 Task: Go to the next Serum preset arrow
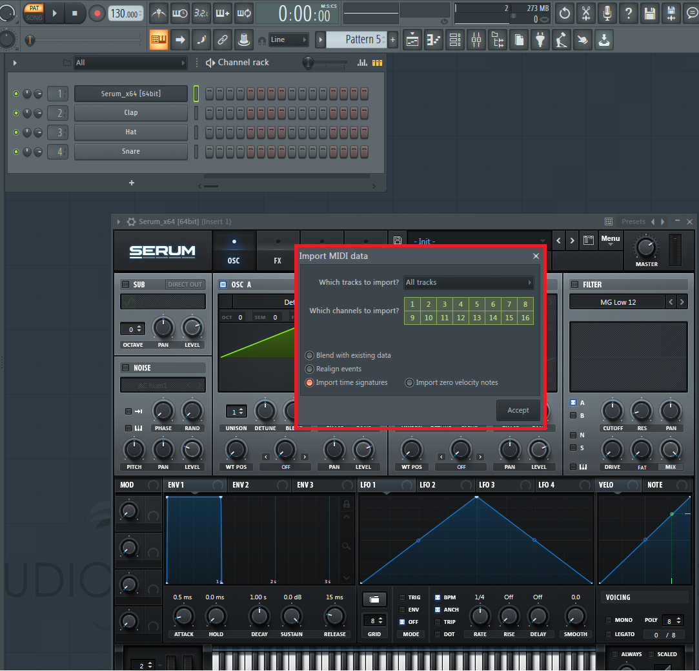(x=572, y=240)
